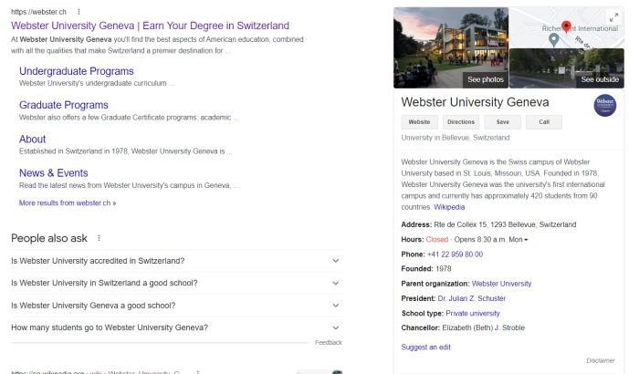The width and height of the screenshot is (639, 374).
Task: Click the Call button
Action: click(544, 122)
